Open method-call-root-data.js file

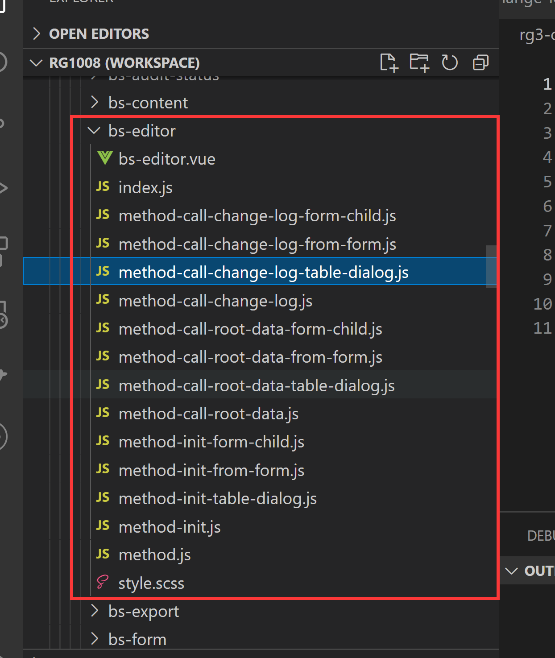tap(208, 414)
